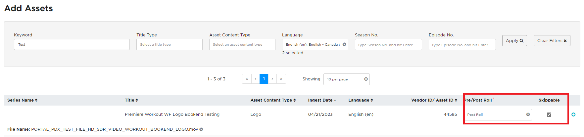Viewport: 584px width, 137px height.
Task: Play the file name preview icon
Action: click(x=201, y=129)
